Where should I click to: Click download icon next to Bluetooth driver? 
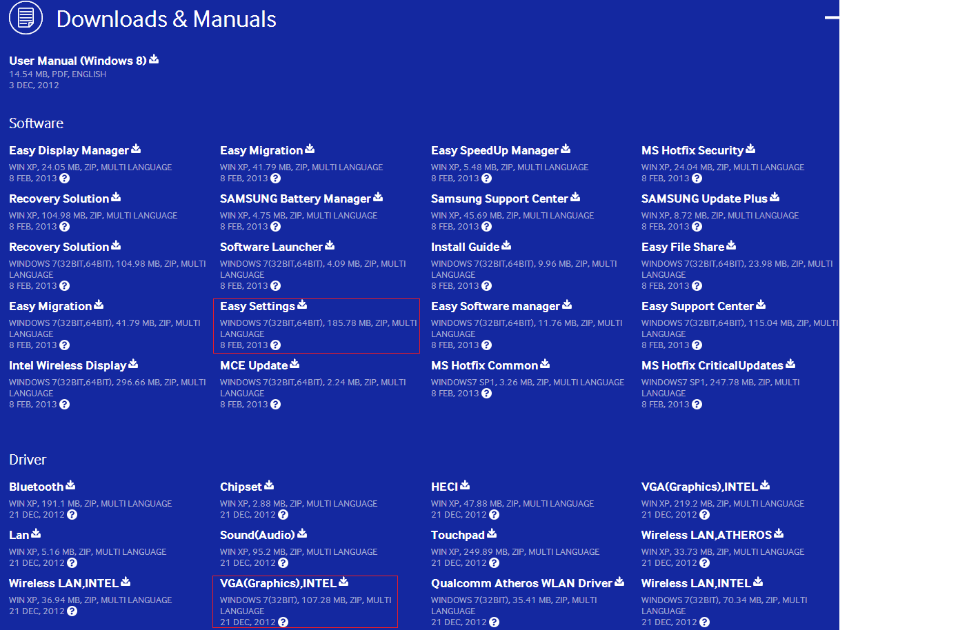(70, 485)
